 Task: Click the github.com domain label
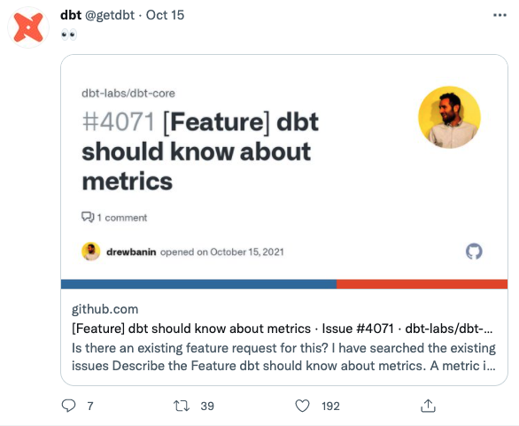tap(105, 309)
